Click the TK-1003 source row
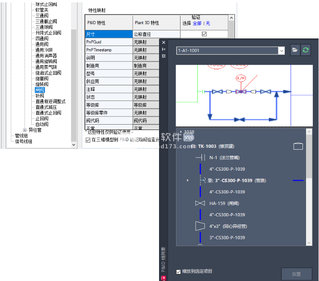Viewport: 319px width, 281px height. (241, 146)
